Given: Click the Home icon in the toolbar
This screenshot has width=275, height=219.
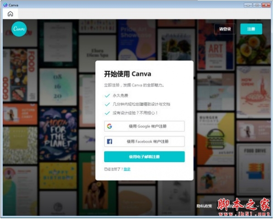Looking at the screenshot, I should point(11,14).
